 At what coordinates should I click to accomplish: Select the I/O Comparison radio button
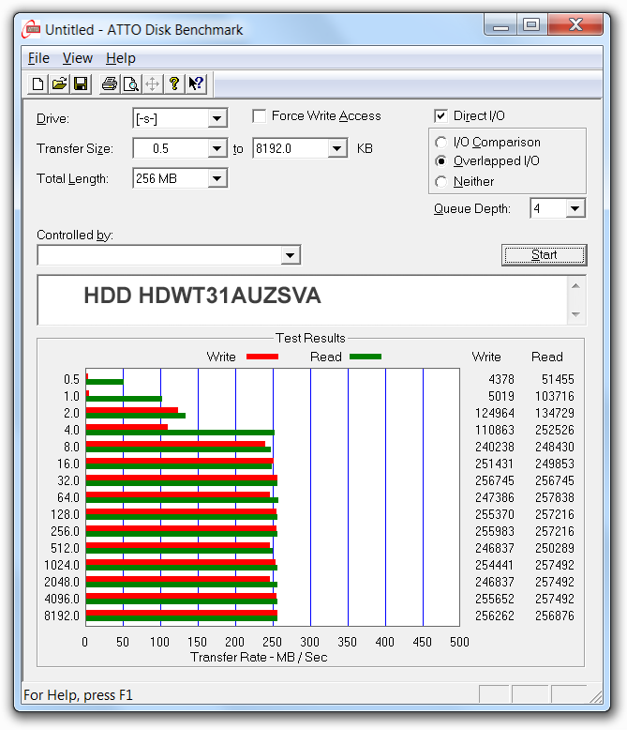click(440, 142)
